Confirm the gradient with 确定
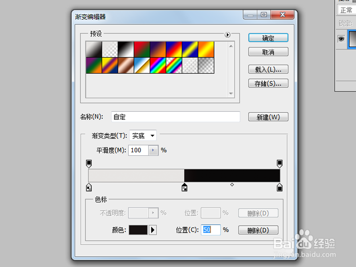This screenshot has width=356, height=267. (268, 38)
